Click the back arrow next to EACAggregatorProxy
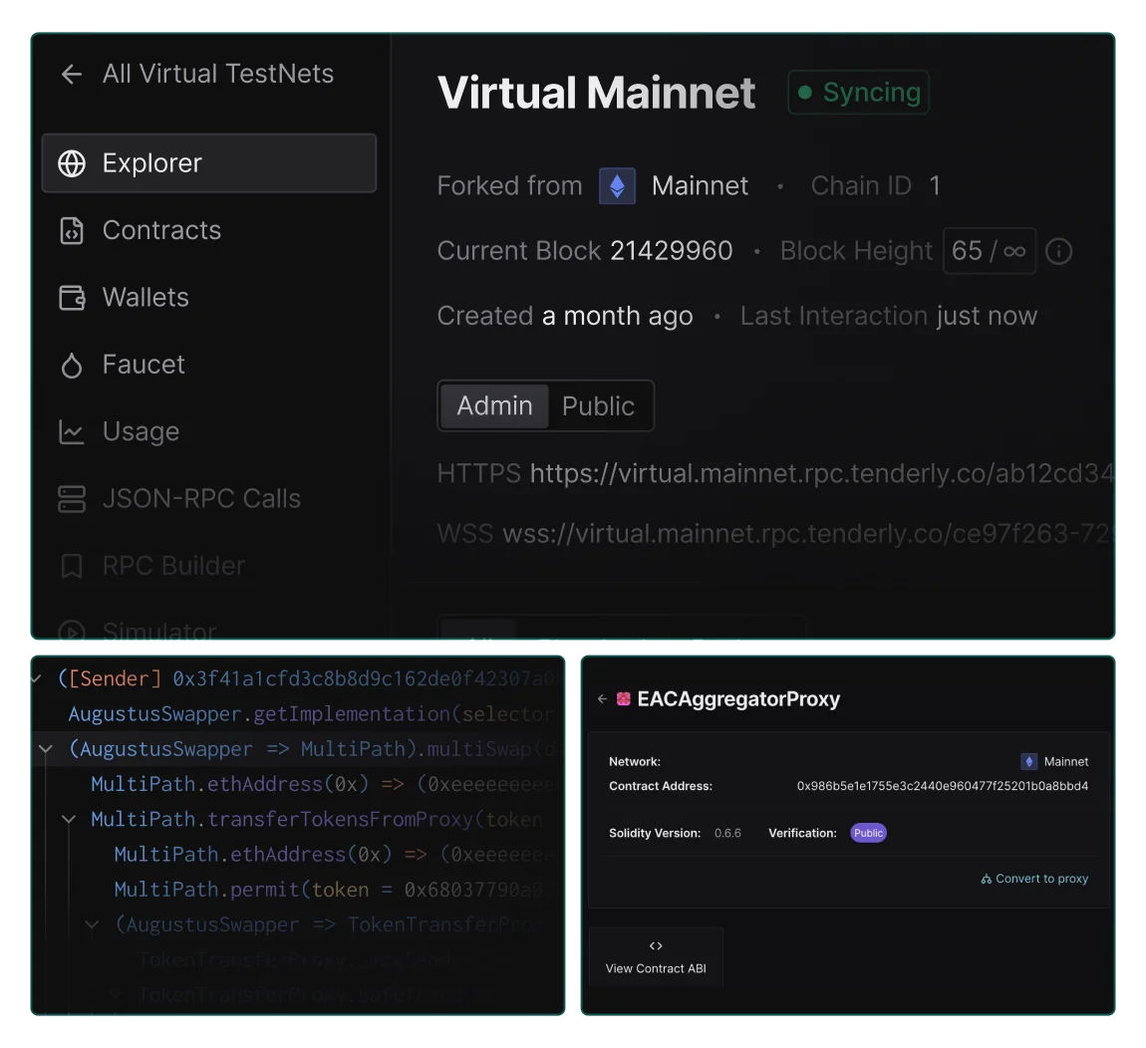This screenshot has height=1048, width=1146. (602, 699)
